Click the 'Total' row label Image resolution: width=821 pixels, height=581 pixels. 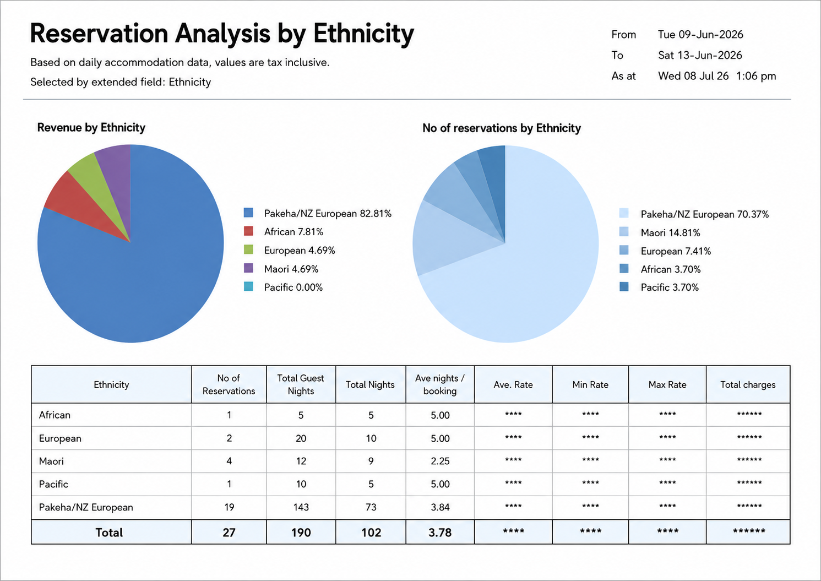point(109,533)
